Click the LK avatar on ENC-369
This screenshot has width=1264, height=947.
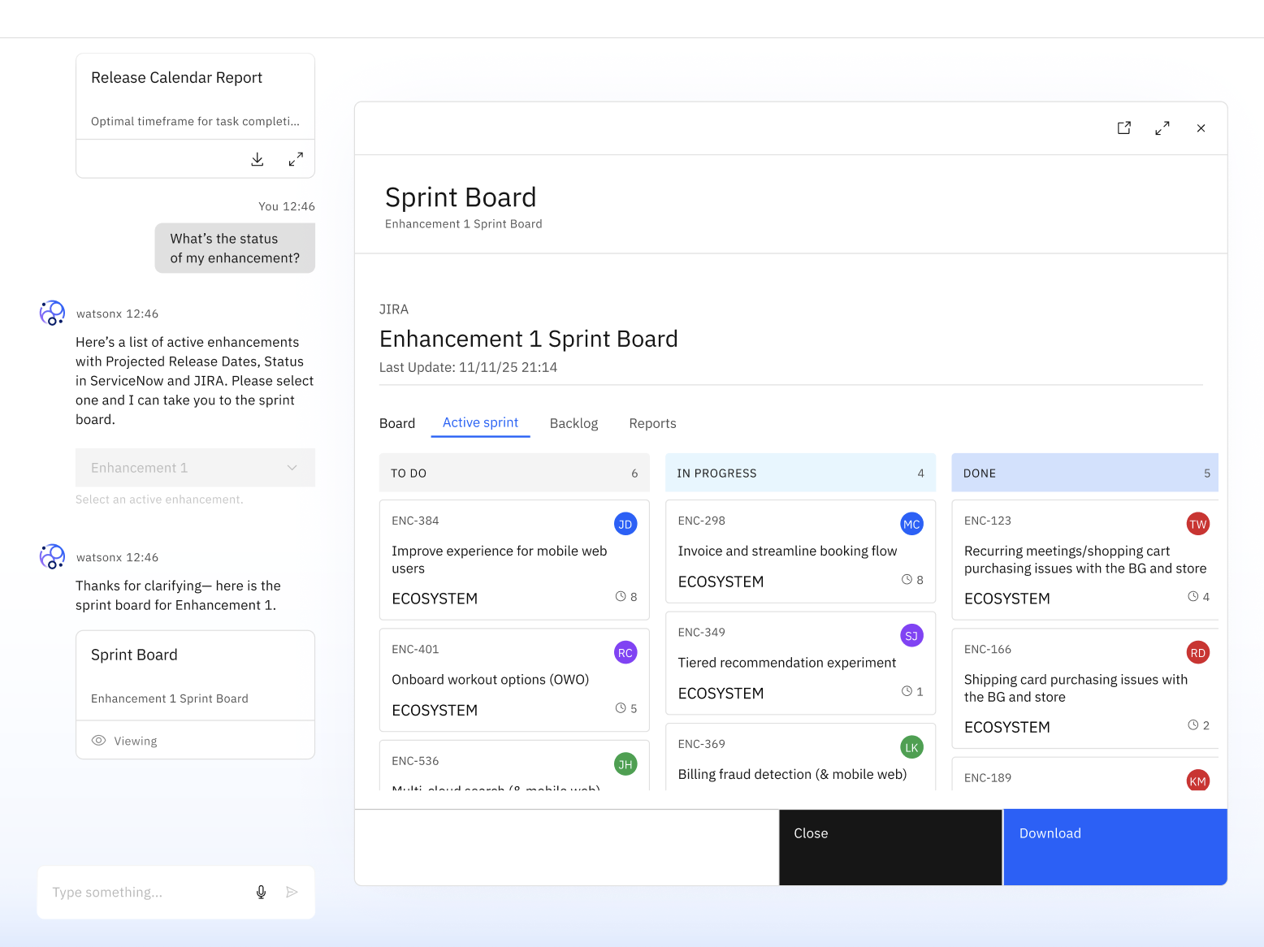[911, 747]
